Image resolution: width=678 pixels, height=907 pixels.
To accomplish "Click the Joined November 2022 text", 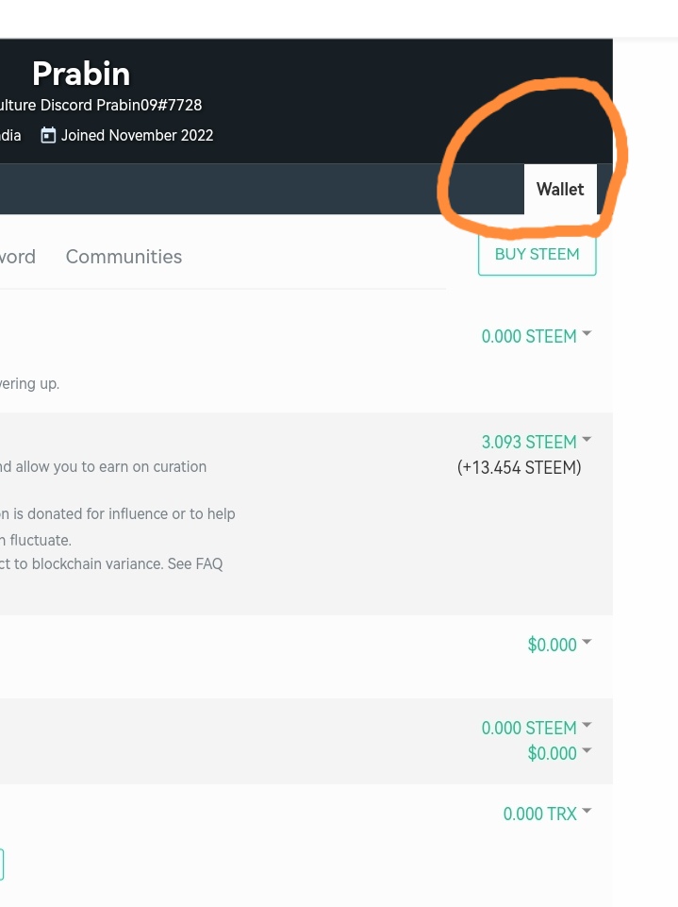I will pos(137,135).
